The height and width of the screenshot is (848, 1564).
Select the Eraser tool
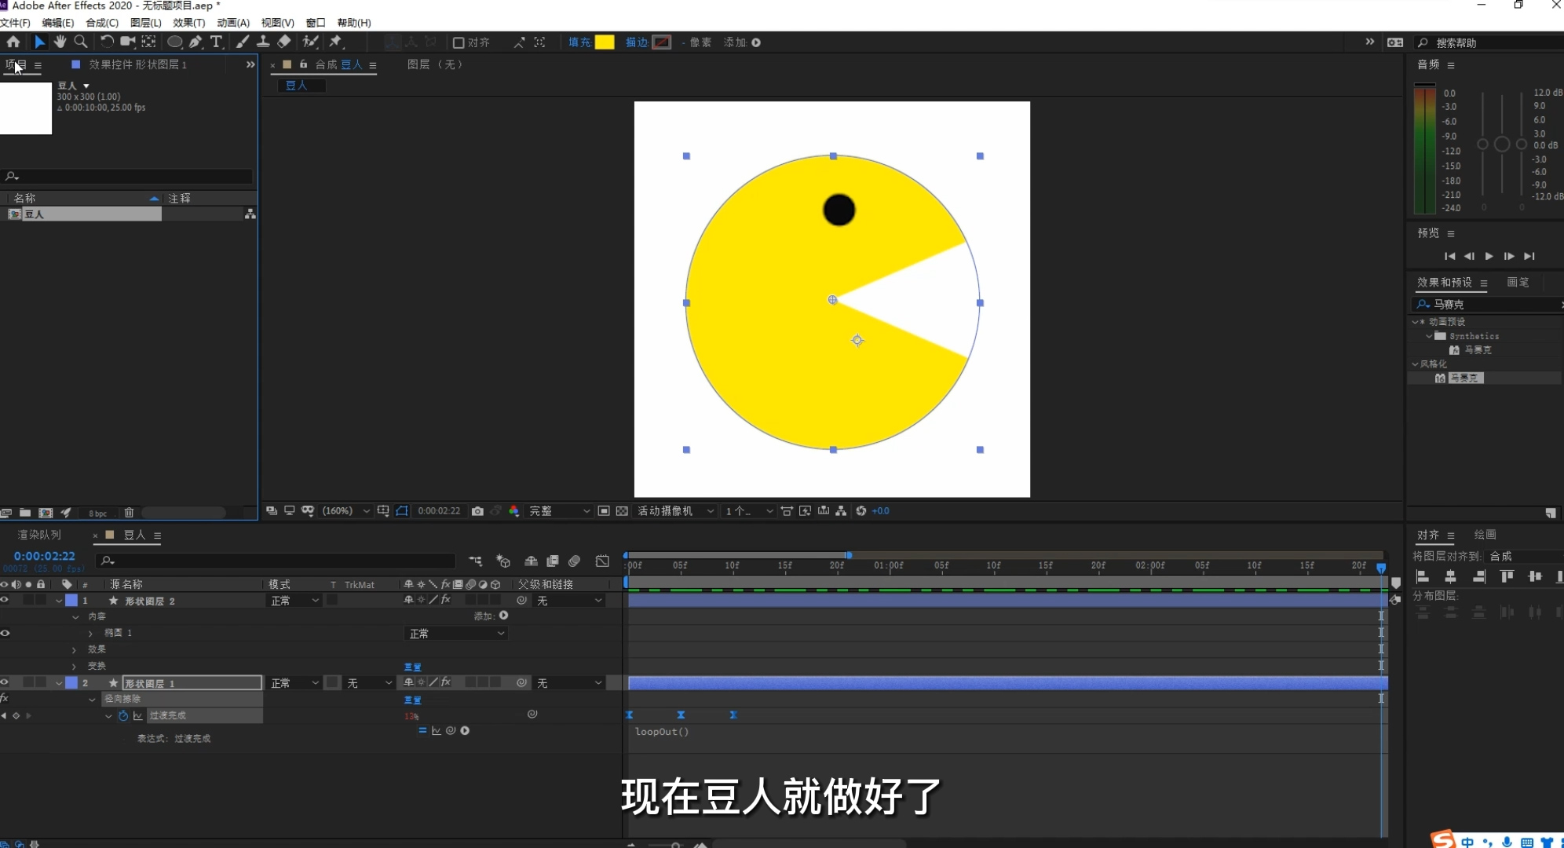coord(284,42)
